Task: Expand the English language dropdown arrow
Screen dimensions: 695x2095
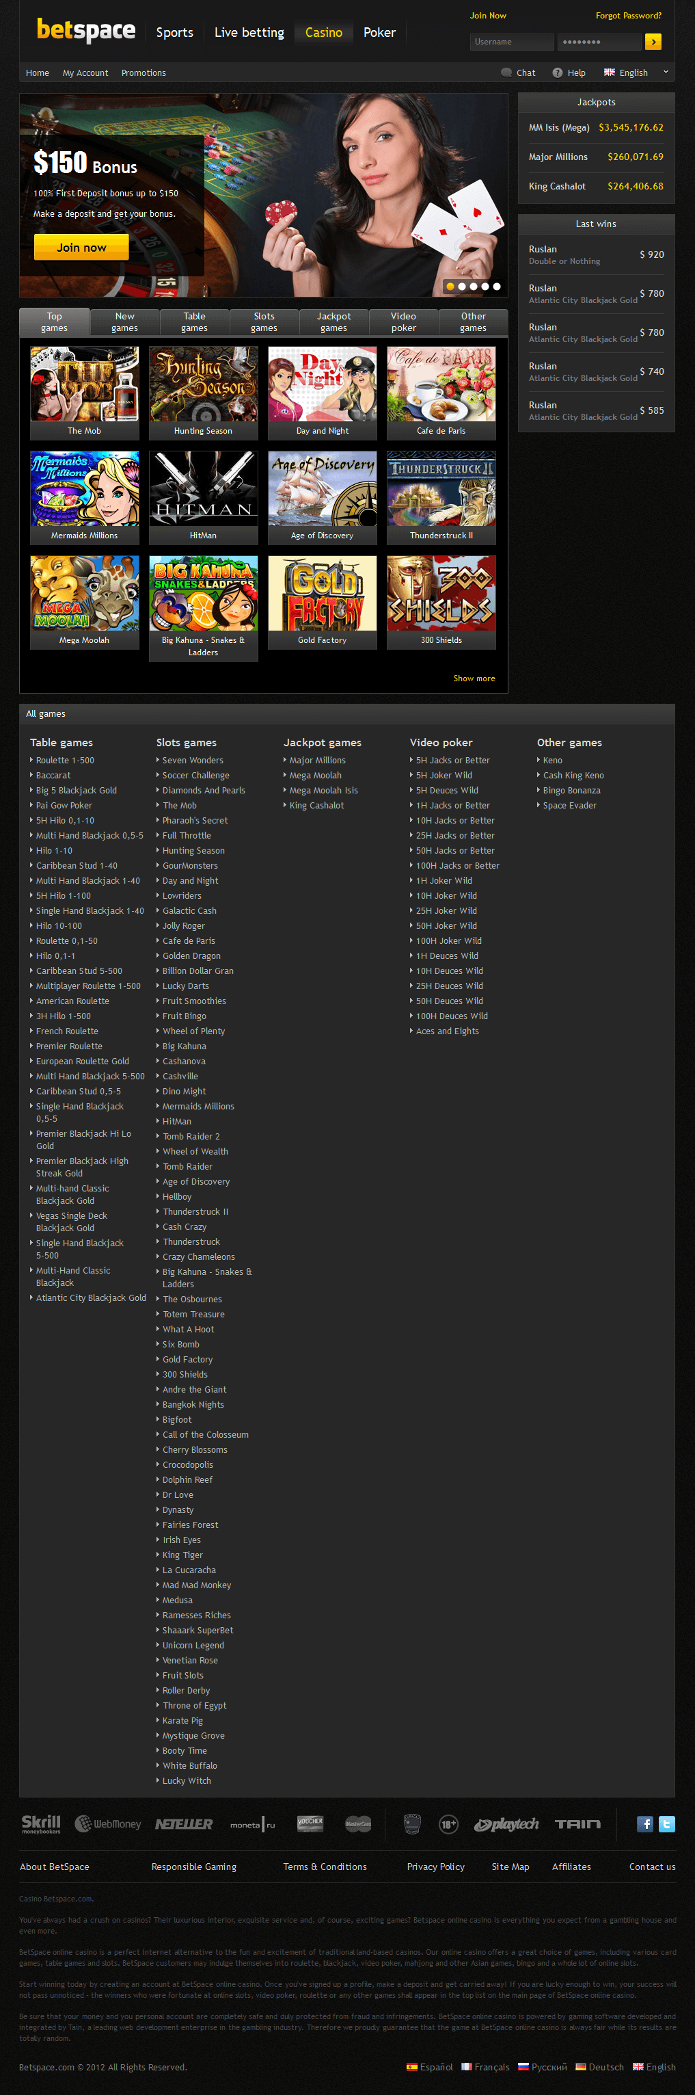Action: tap(666, 73)
